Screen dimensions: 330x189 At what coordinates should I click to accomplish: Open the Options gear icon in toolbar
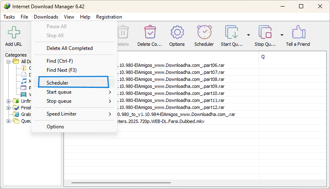177,32
